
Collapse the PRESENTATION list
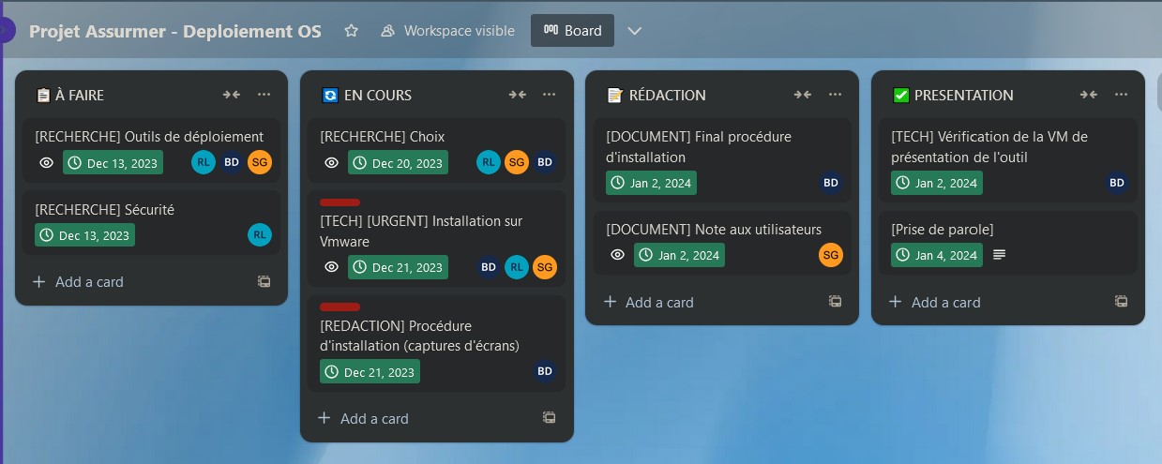[1089, 95]
